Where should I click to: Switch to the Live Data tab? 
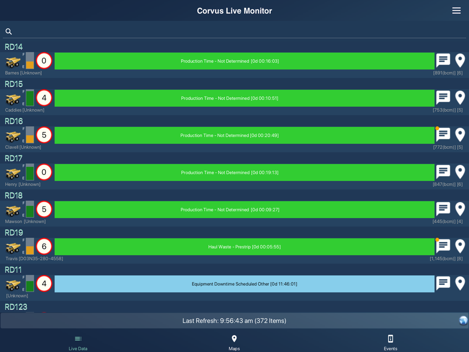[78, 343]
